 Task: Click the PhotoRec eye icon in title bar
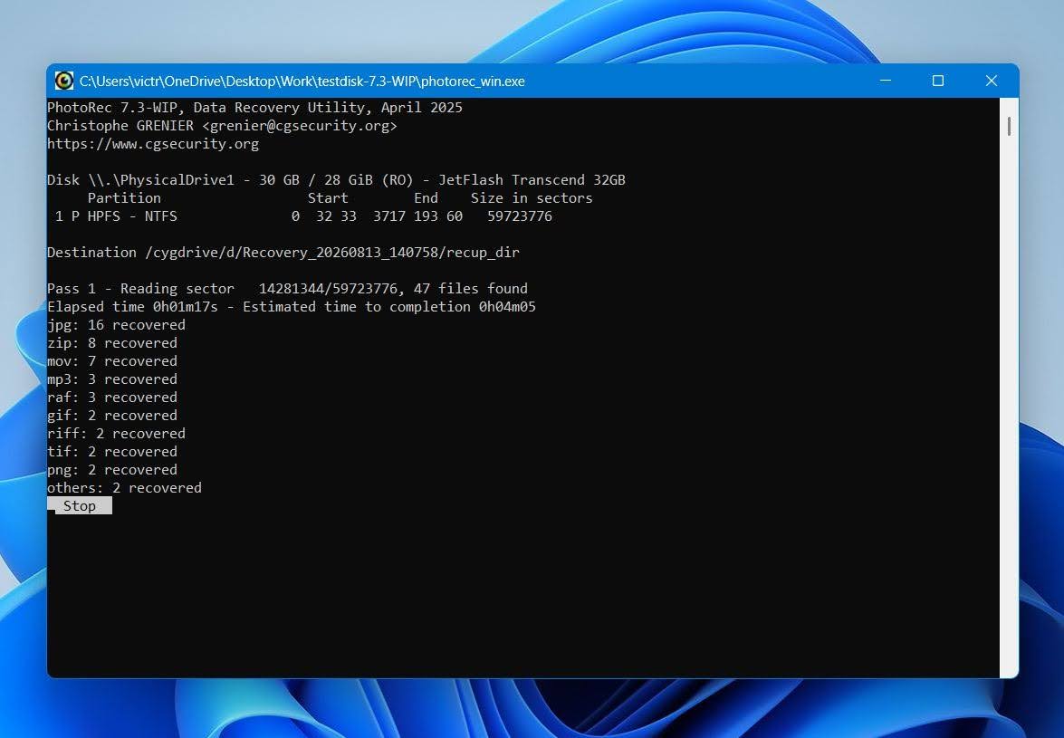tap(63, 81)
